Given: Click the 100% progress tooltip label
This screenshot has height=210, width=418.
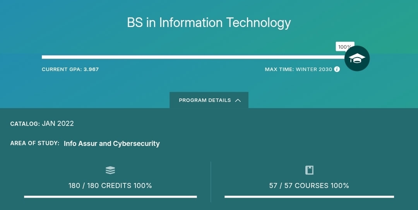Looking at the screenshot, I should click(x=344, y=47).
